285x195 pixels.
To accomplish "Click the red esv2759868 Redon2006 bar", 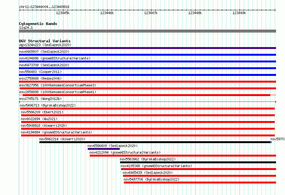I will 147,82.
